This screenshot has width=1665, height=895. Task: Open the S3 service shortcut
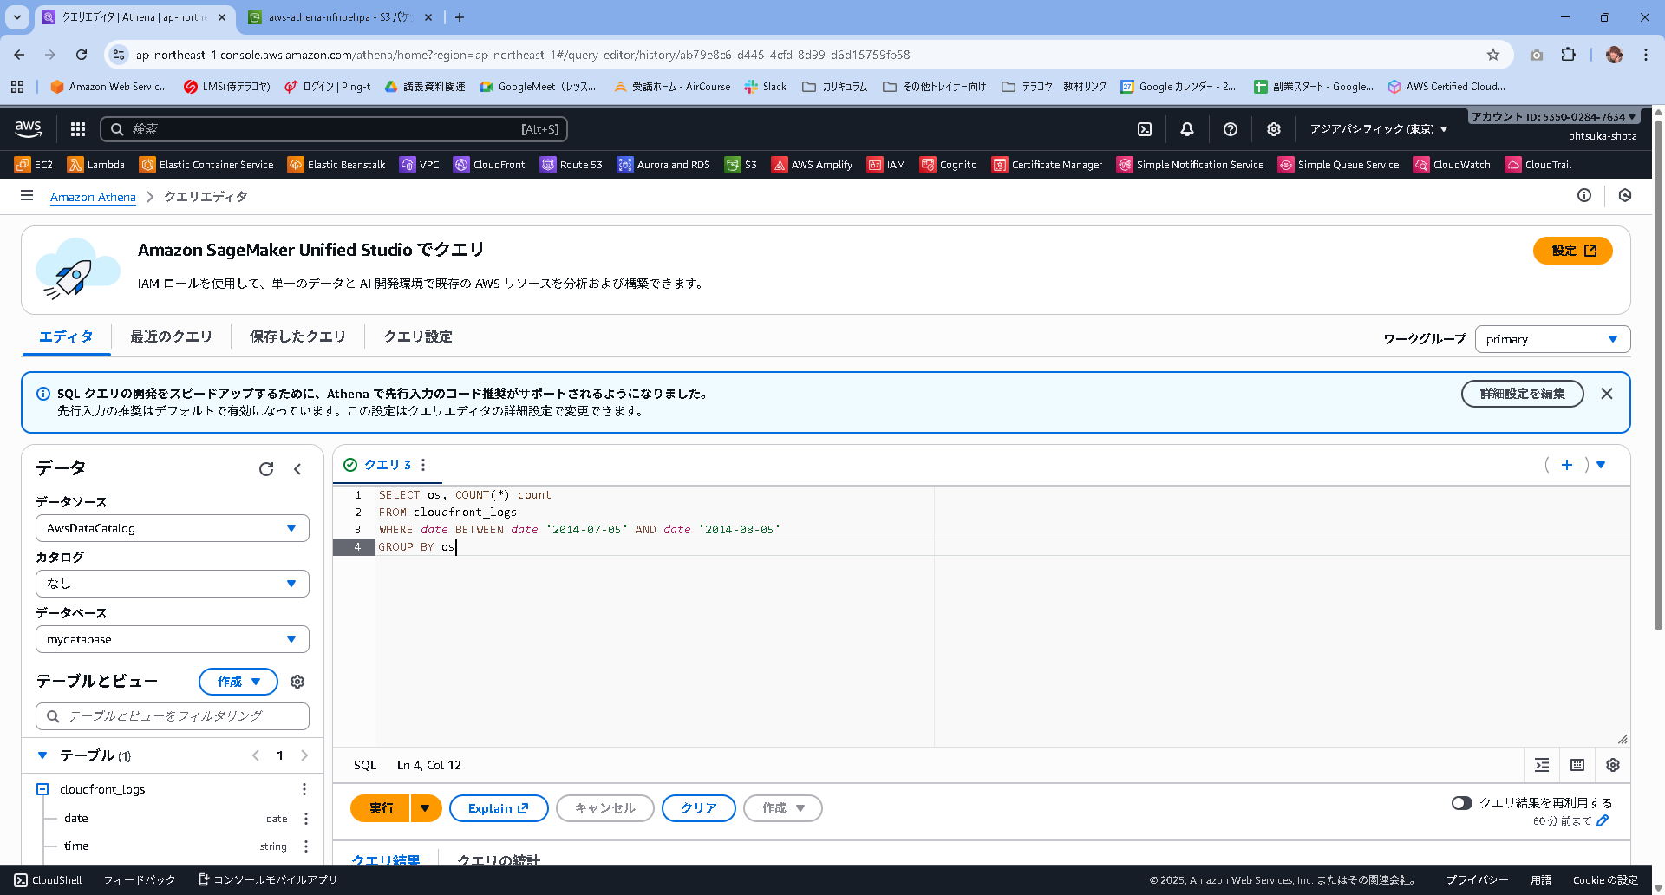point(741,165)
